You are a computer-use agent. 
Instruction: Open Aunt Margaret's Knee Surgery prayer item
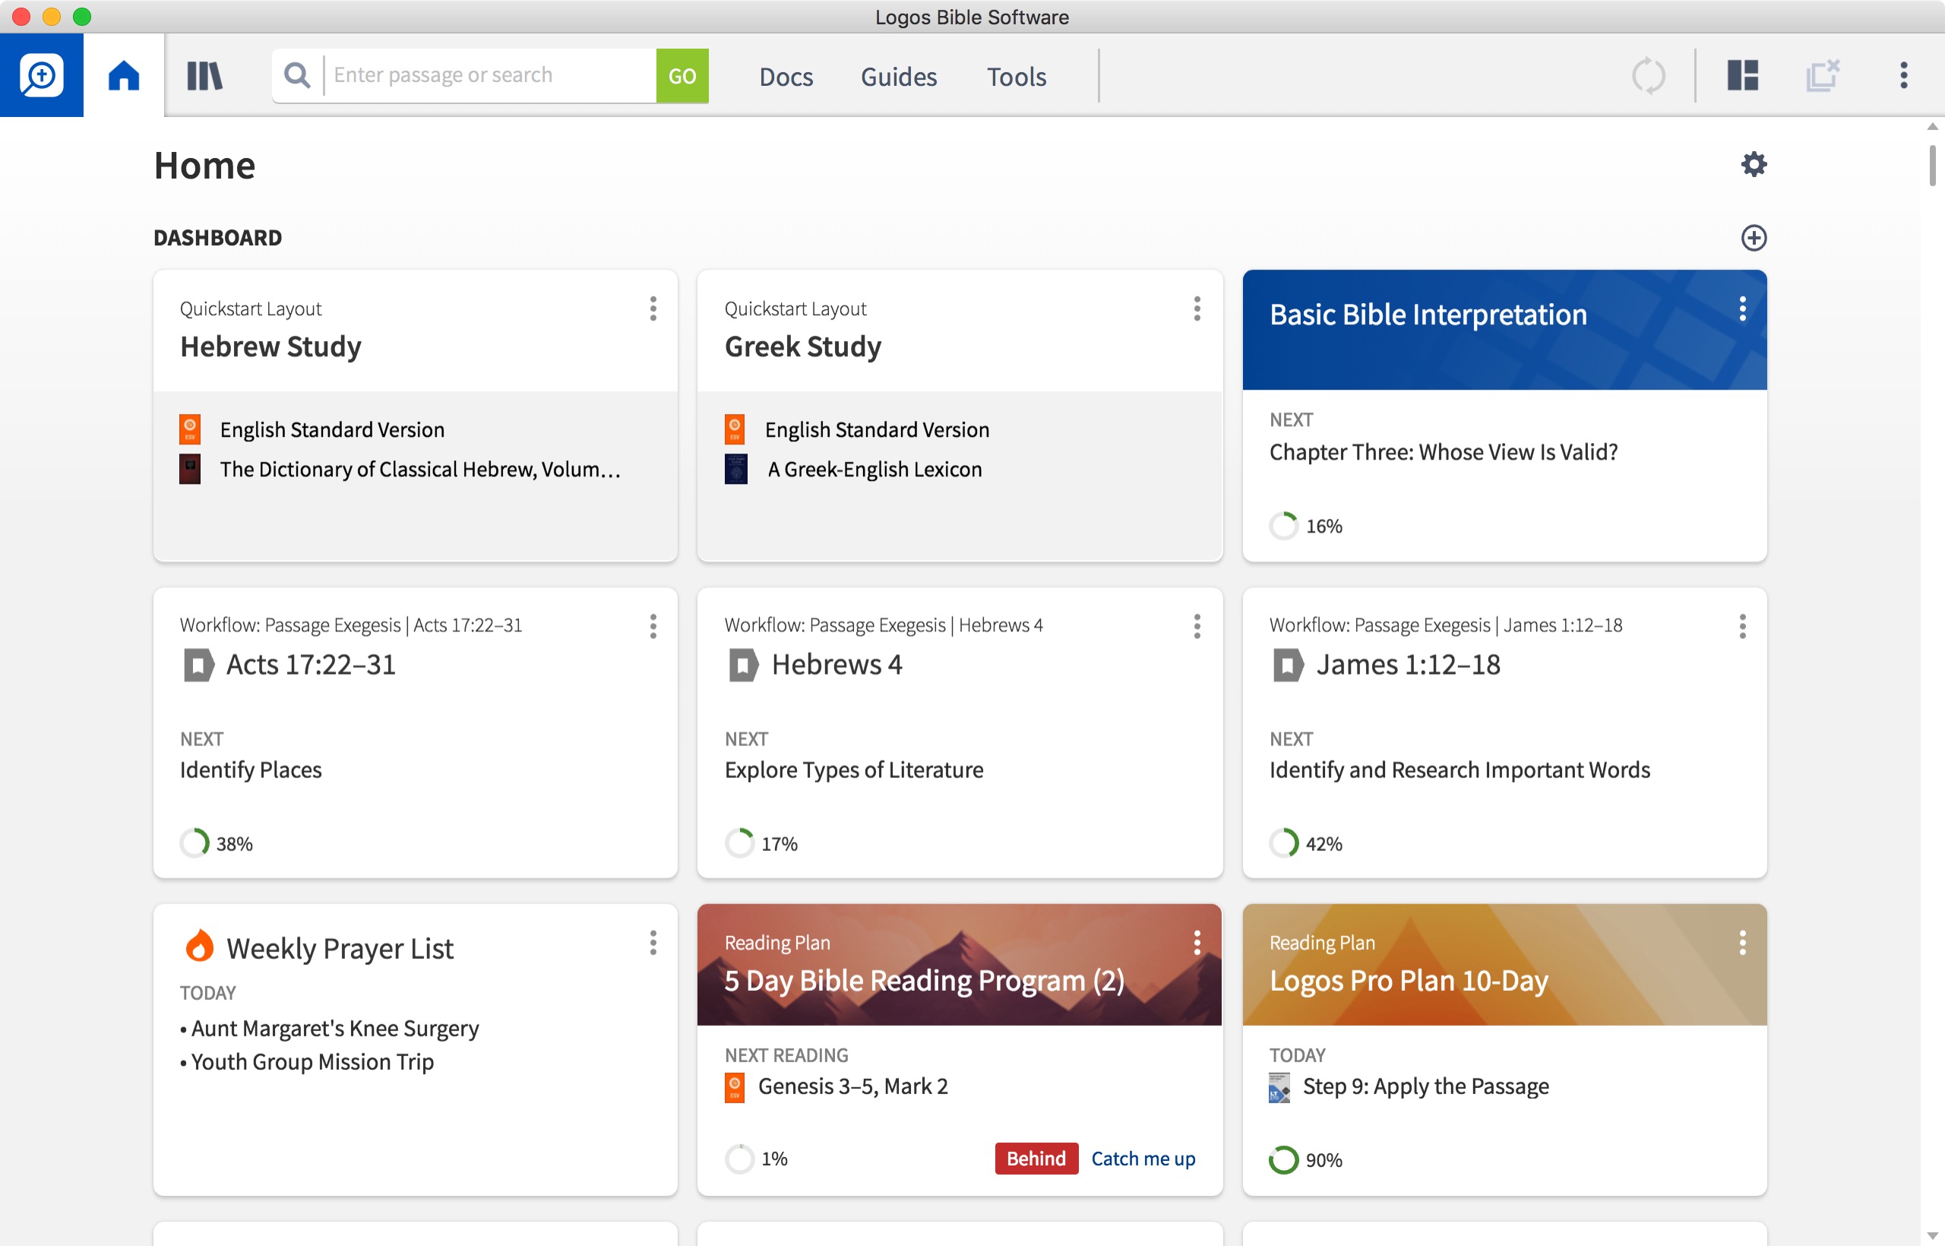334,1029
